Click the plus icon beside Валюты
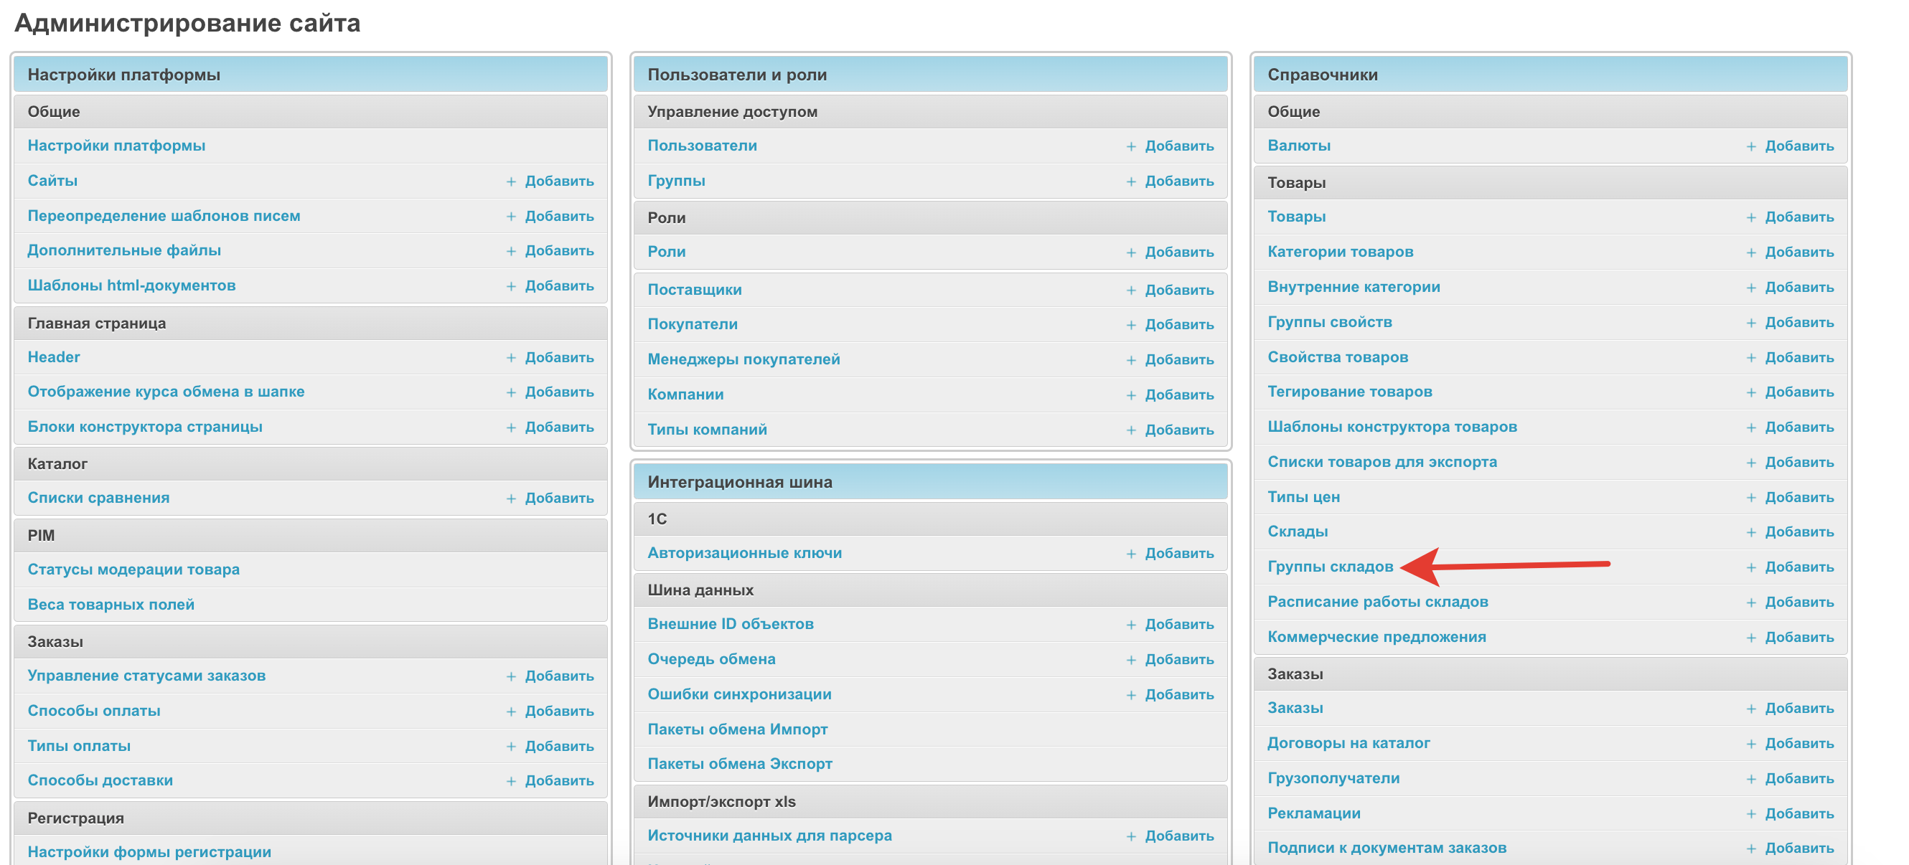The height and width of the screenshot is (865, 1909). click(1751, 146)
